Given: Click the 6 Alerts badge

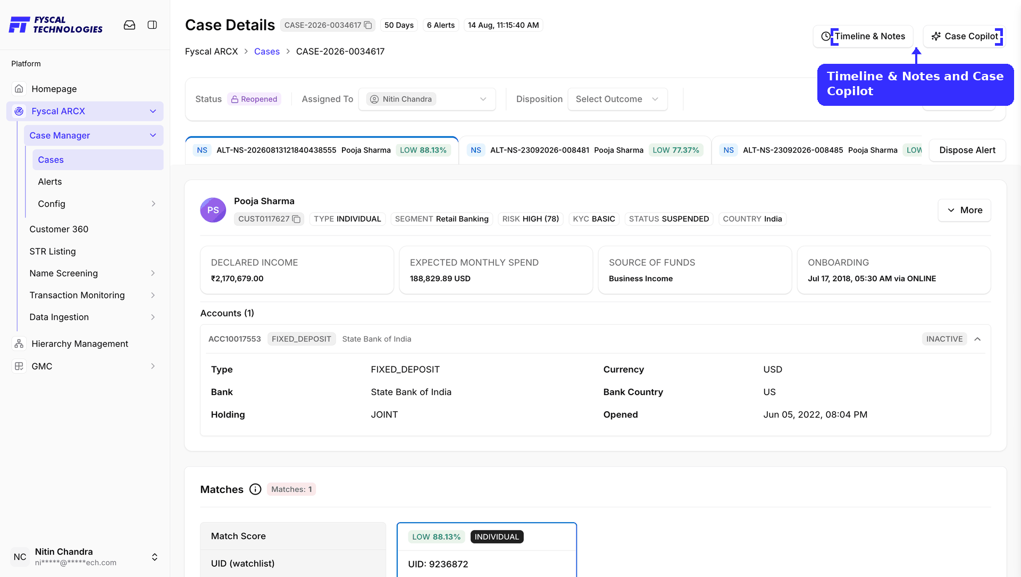Looking at the screenshot, I should click(x=441, y=25).
